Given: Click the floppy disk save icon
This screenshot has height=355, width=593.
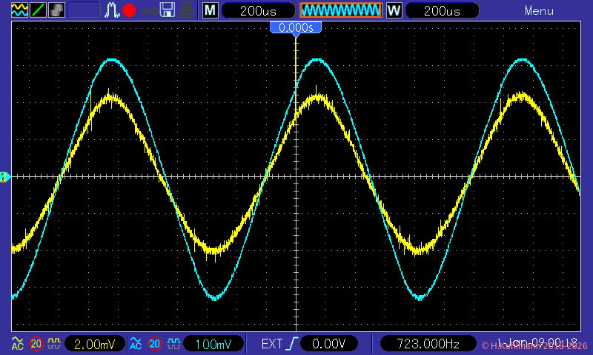Looking at the screenshot, I should click(x=168, y=10).
